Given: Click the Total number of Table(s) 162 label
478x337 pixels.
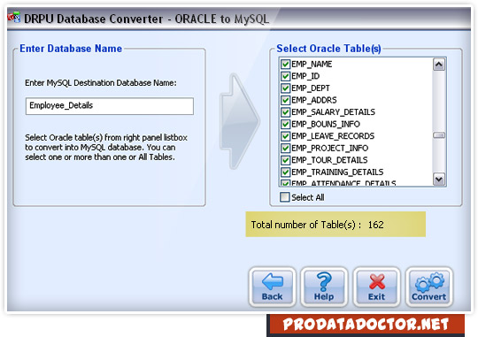Looking at the screenshot, I should point(318,225).
